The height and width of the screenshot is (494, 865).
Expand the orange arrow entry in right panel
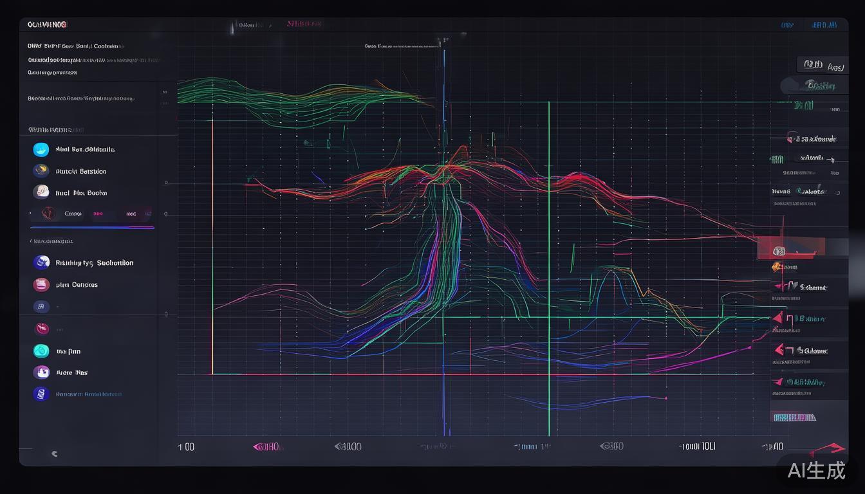777,267
